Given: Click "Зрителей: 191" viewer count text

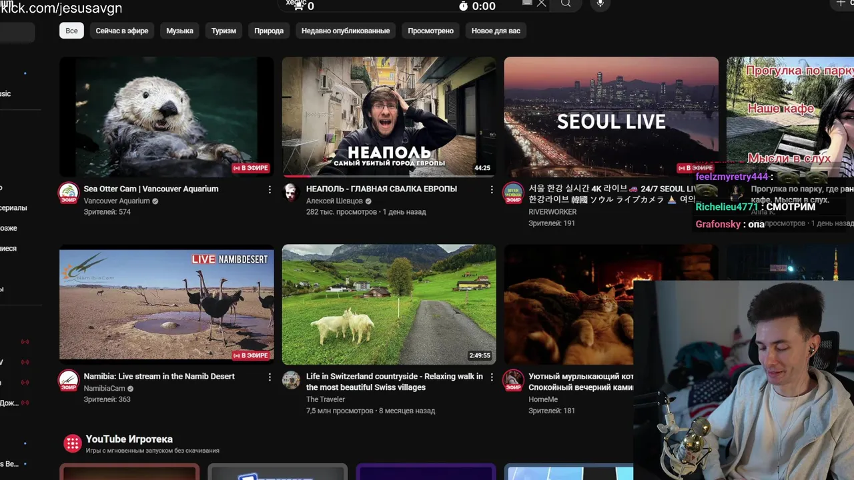Looking at the screenshot, I should point(552,223).
